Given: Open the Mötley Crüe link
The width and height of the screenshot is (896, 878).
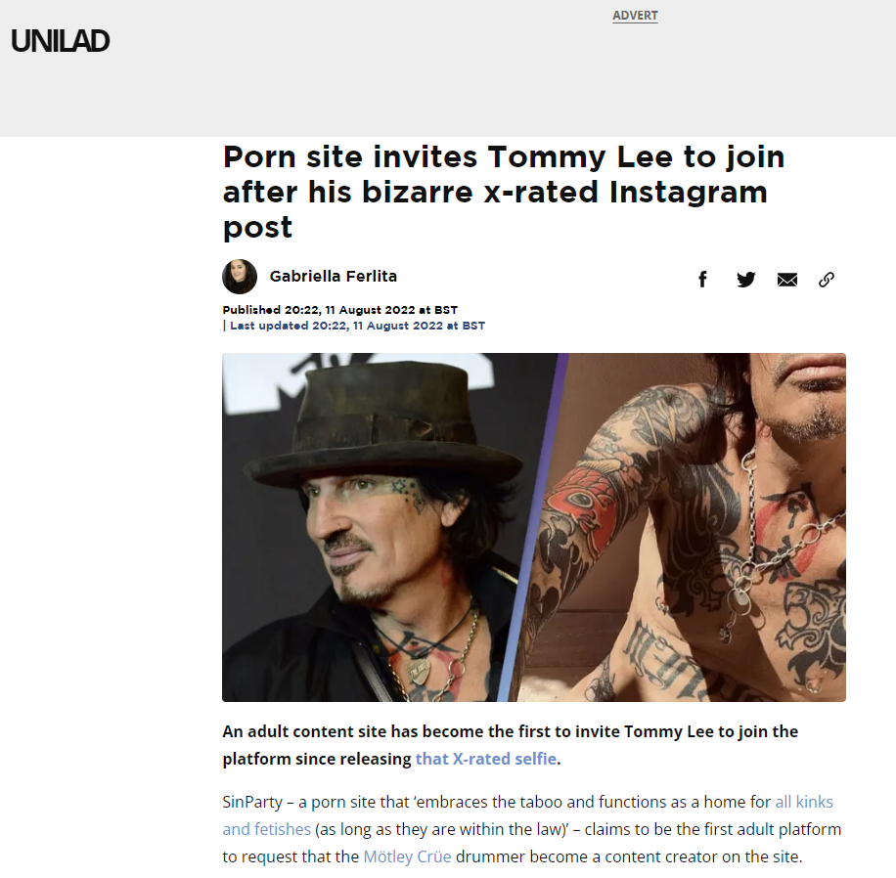Looking at the screenshot, I should click(407, 856).
